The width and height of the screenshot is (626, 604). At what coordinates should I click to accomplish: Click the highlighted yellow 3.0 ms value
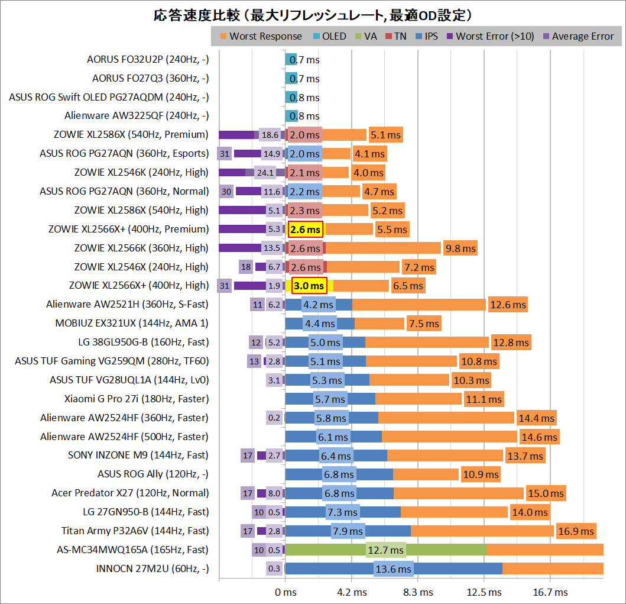(x=309, y=286)
